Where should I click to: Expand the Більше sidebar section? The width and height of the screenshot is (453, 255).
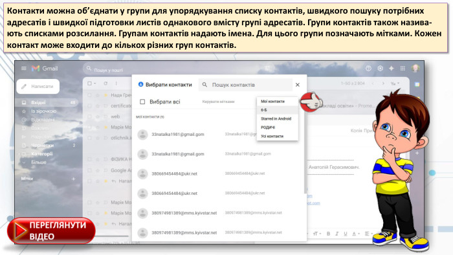coord(39,162)
